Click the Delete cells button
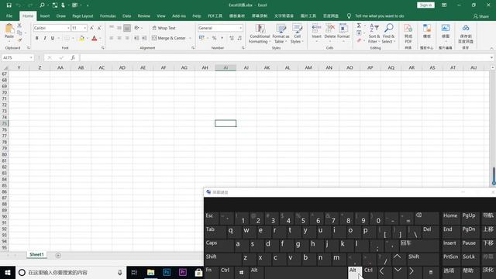This screenshot has width=496, height=279. pos(330,33)
